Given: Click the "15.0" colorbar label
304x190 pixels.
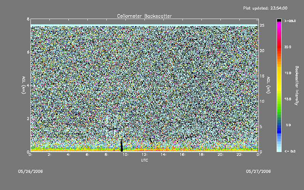Looking at the screenshot, I should point(288,73).
